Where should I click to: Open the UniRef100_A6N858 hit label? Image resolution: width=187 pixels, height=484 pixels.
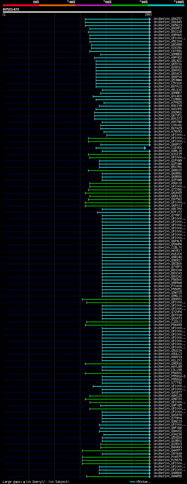coord(168,476)
